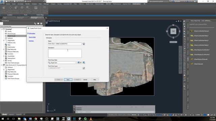
Task: Open the Summary wizard page link
Action: click(31, 41)
